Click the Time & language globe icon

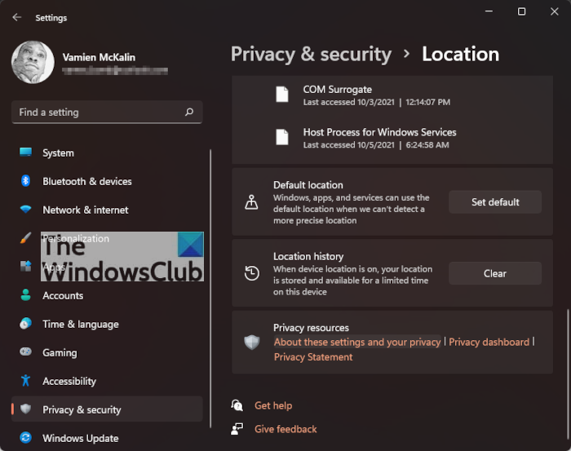[x=26, y=324]
